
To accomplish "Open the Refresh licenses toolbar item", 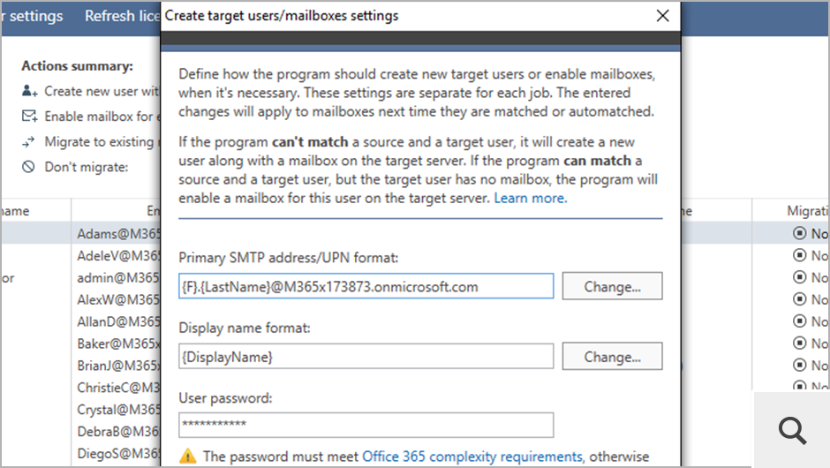I will pyautogui.click(x=122, y=16).
